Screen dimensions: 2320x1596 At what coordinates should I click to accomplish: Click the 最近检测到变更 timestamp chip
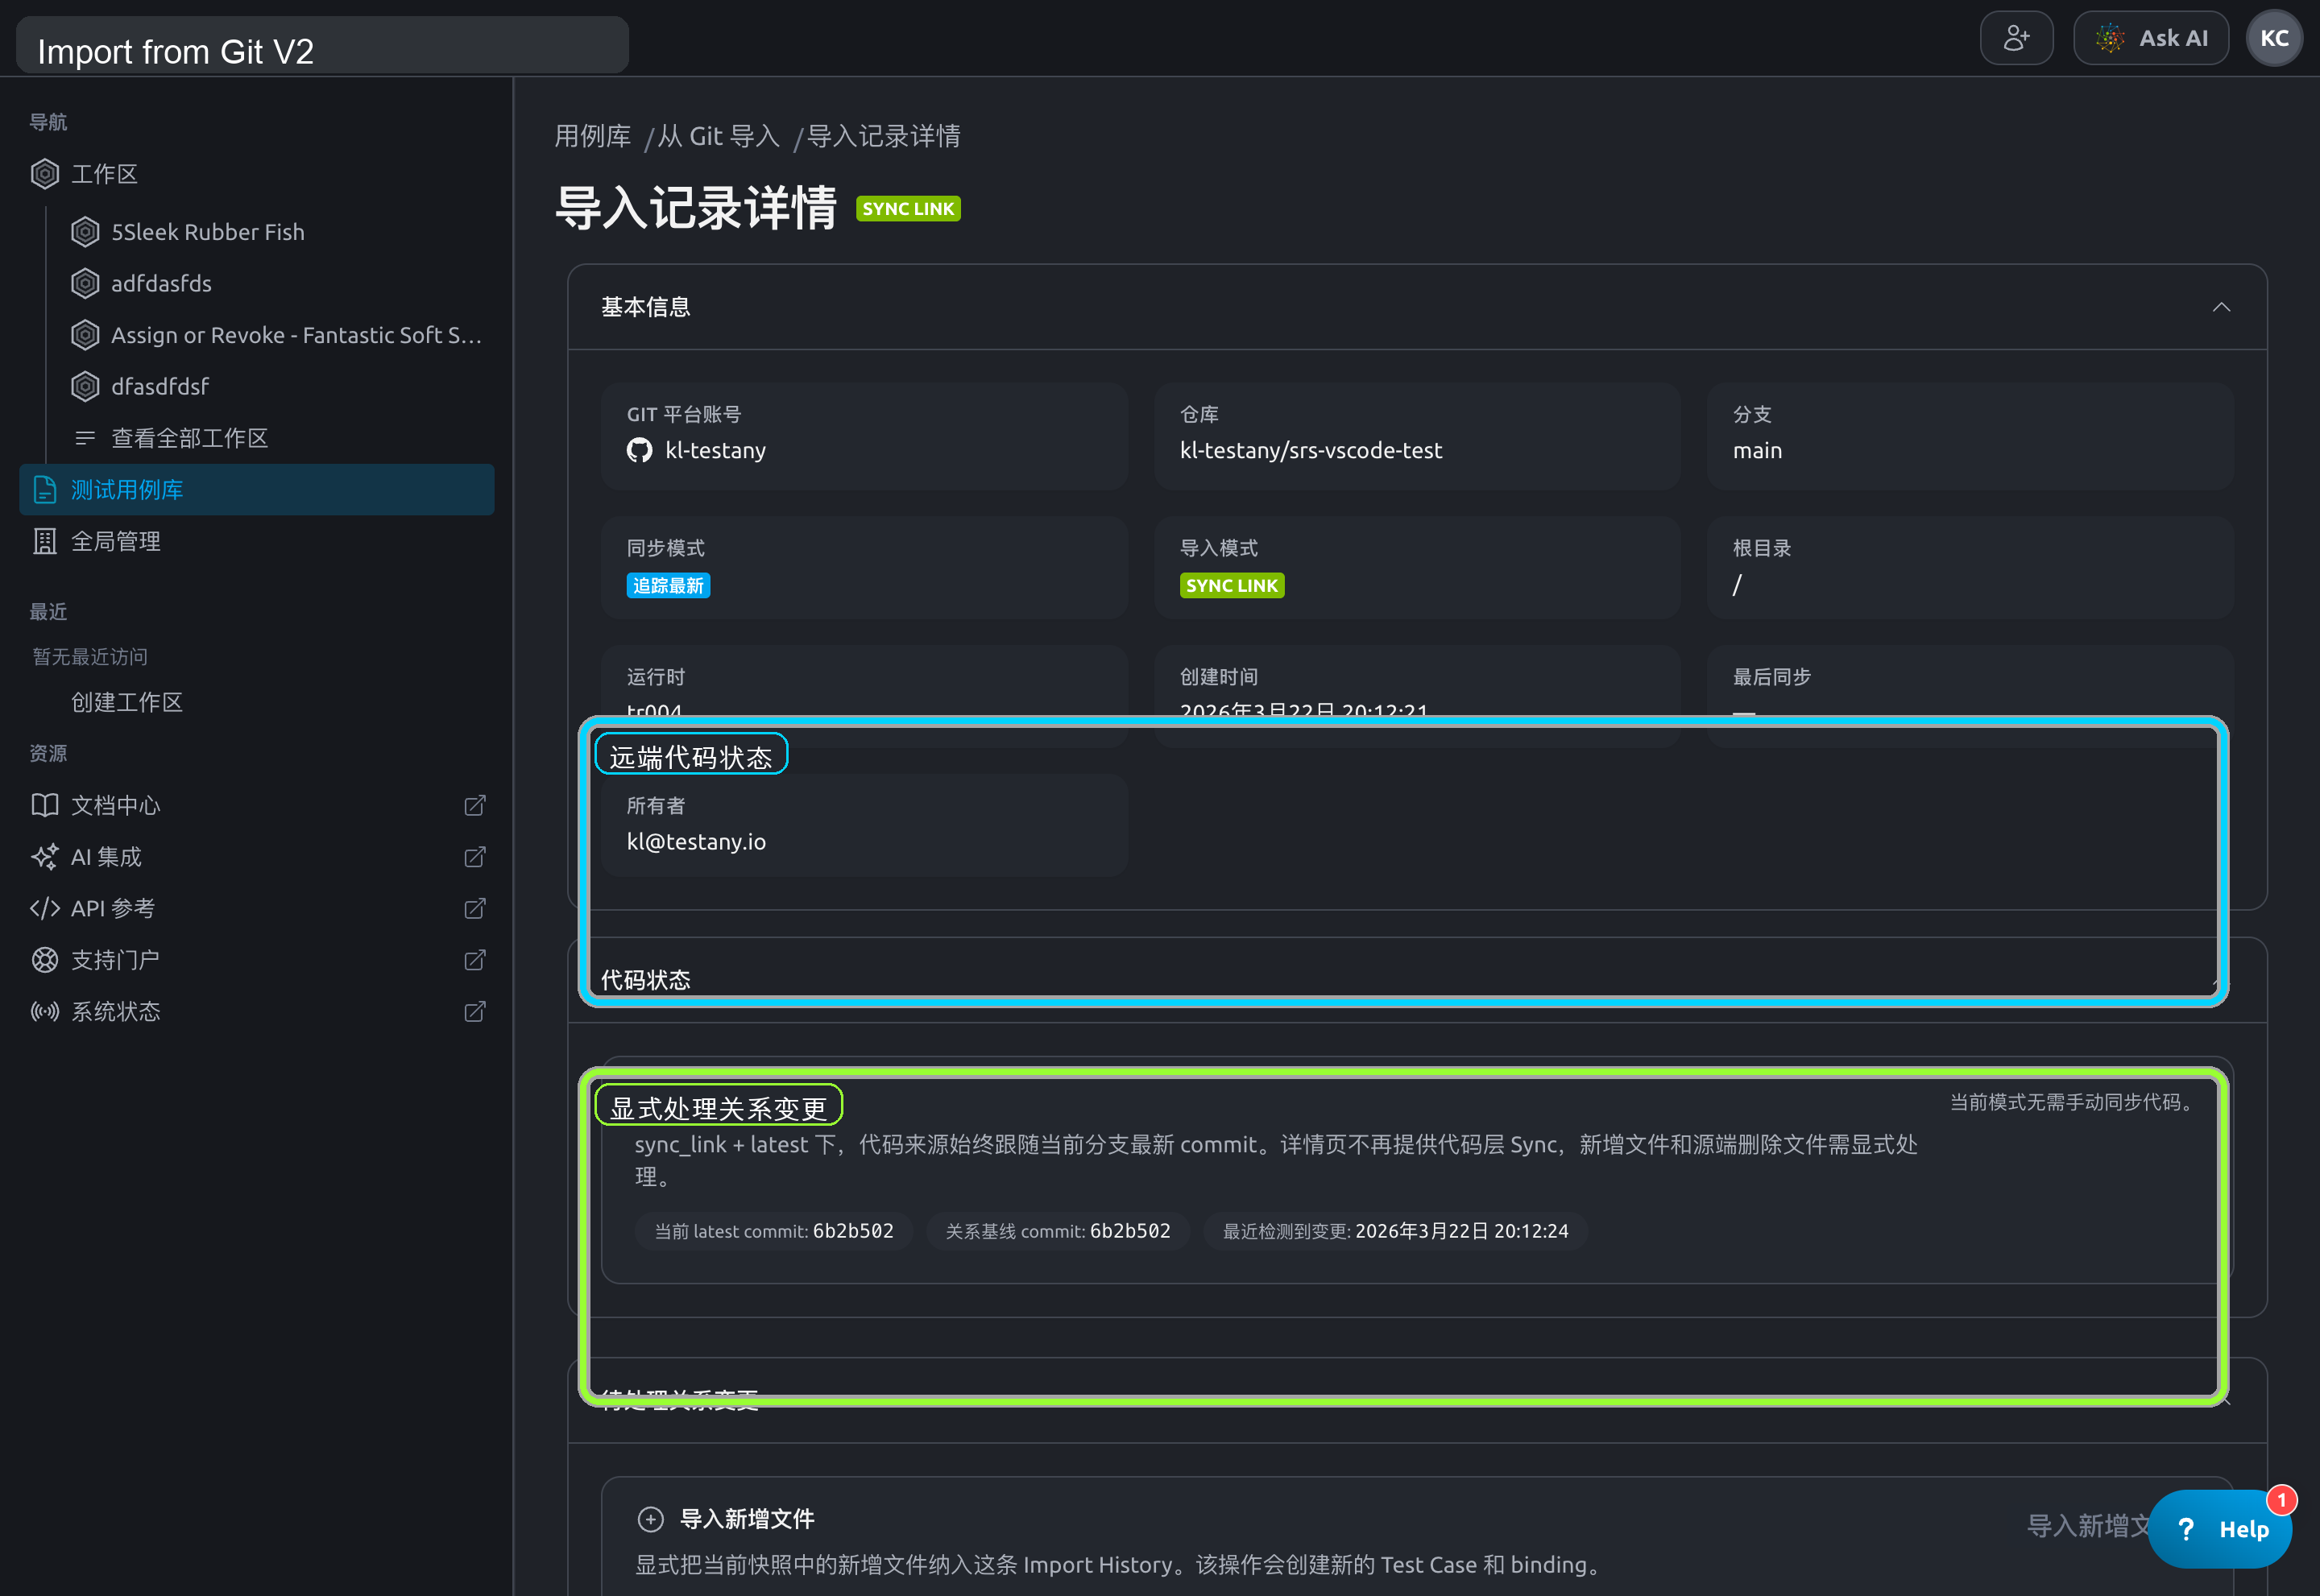point(1395,1231)
